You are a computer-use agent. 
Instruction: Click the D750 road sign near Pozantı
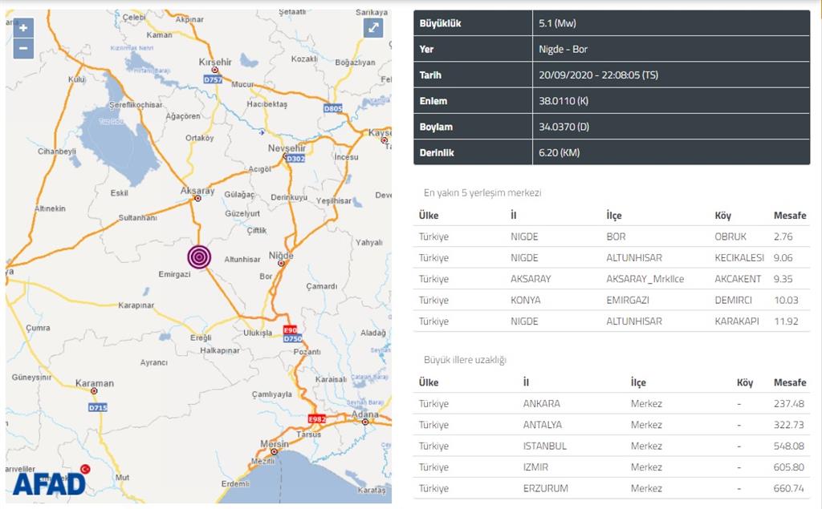click(292, 339)
